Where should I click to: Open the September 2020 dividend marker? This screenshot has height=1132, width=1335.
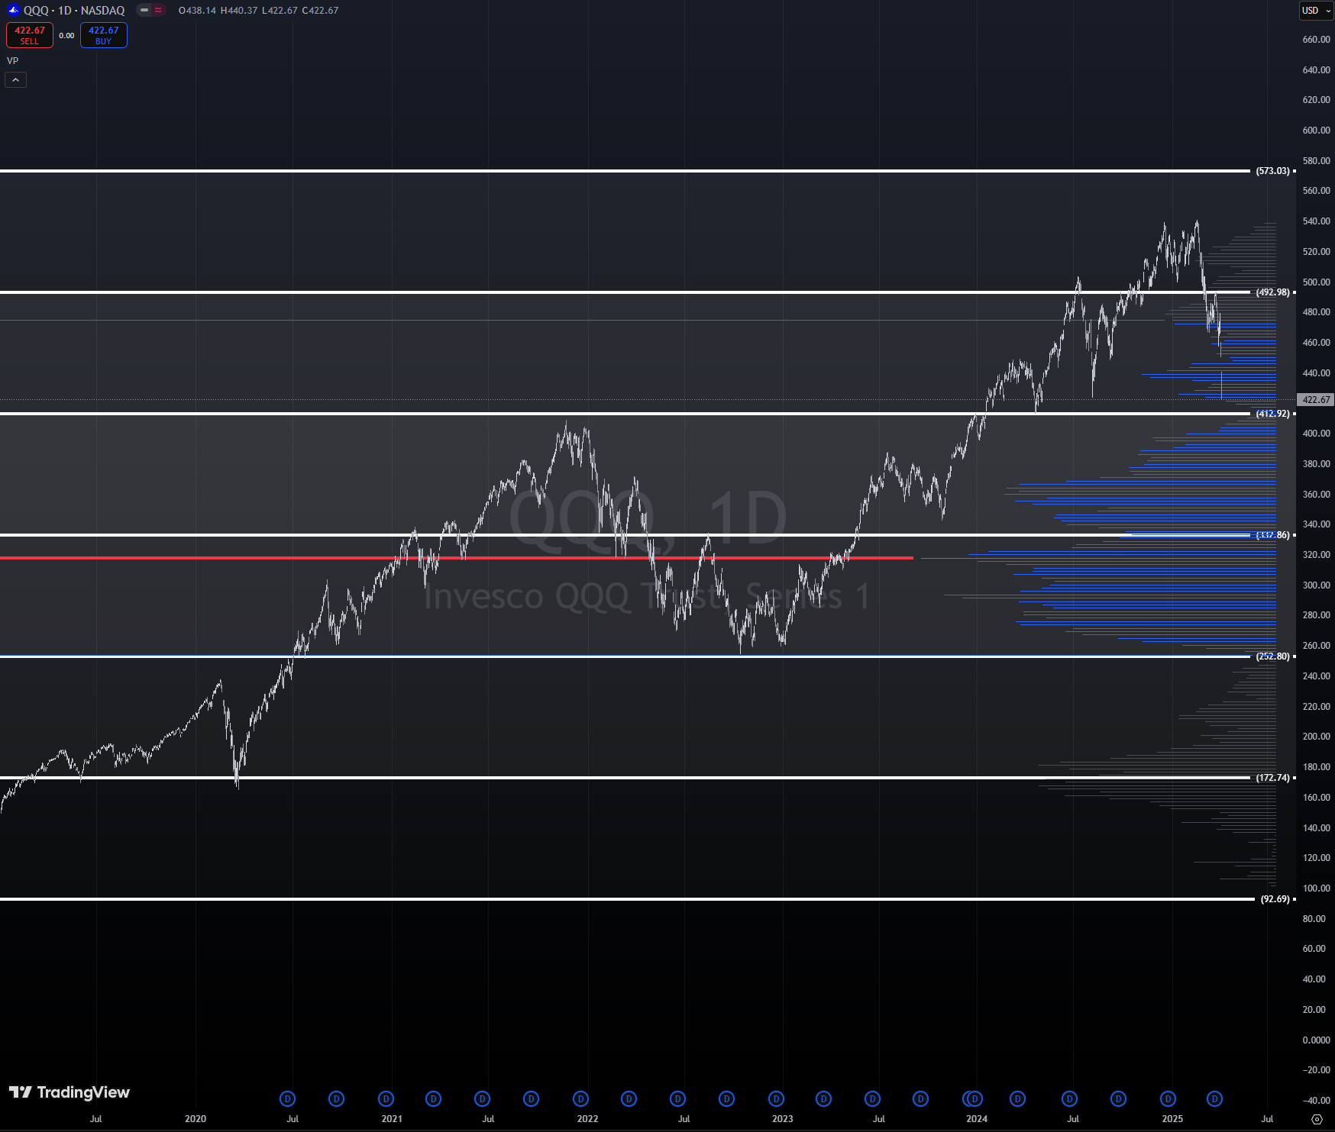336,1098
